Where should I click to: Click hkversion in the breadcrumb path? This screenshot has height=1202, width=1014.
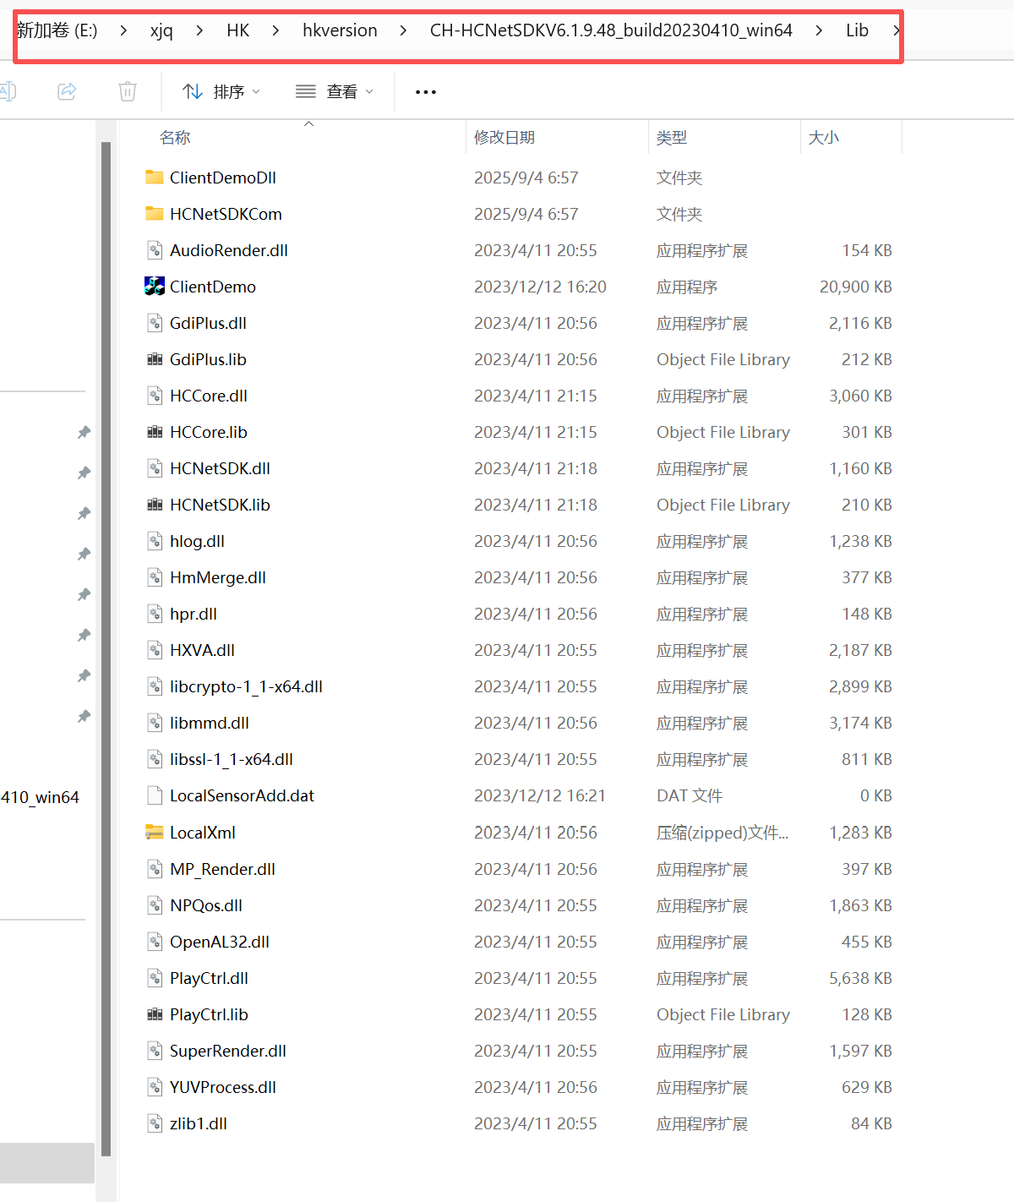340,30
